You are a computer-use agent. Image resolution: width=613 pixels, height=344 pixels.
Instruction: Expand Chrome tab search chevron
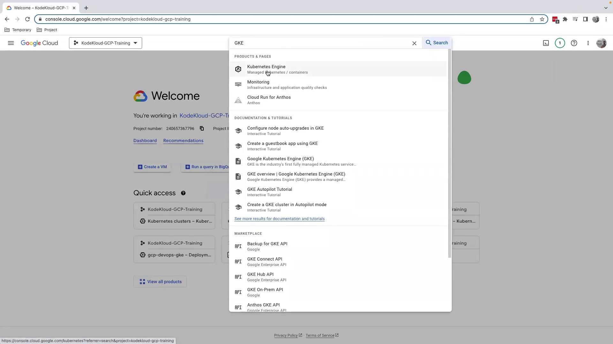pos(606,8)
